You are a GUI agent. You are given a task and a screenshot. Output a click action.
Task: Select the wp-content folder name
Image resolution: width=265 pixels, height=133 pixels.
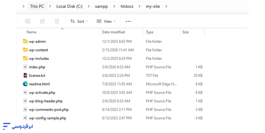tap(38, 50)
